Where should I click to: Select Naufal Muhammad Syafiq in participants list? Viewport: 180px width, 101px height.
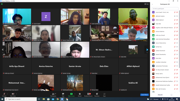point(165,85)
